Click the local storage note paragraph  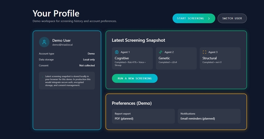[x=68, y=81]
